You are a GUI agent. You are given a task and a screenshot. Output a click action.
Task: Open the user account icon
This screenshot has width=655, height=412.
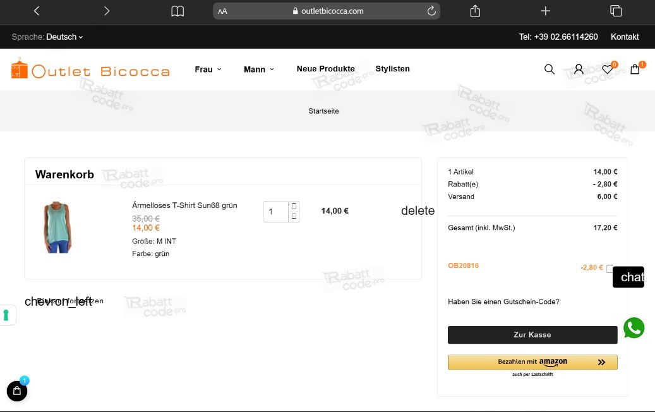[x=579, y=69]
